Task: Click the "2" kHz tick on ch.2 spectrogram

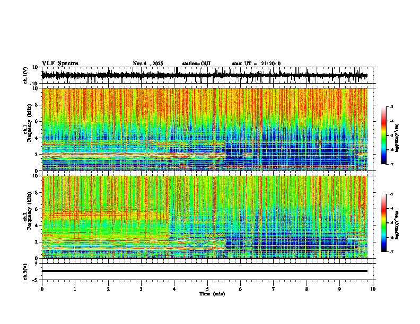Action: (x=37, y=242)
